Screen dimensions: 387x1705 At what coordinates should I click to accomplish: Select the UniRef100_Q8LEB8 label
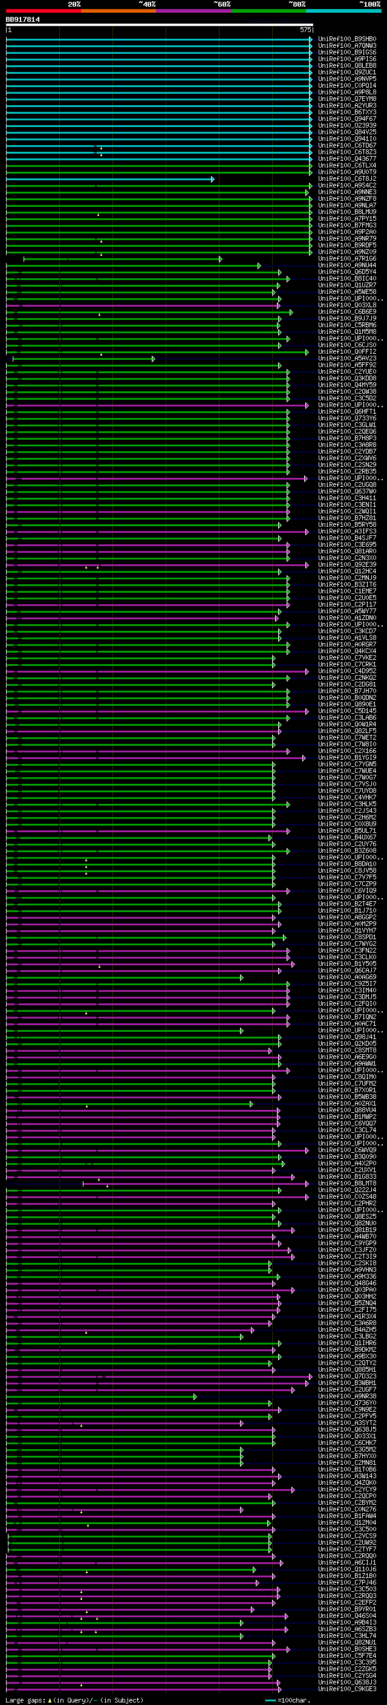tap(347, 65)
